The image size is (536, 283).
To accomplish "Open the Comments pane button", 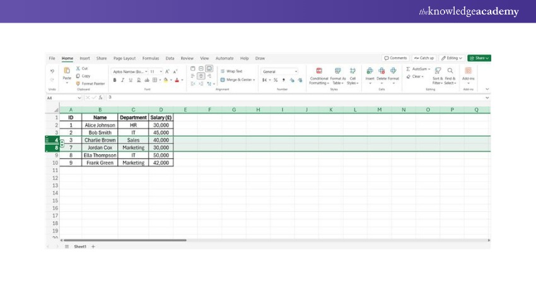I will [396, 58].
